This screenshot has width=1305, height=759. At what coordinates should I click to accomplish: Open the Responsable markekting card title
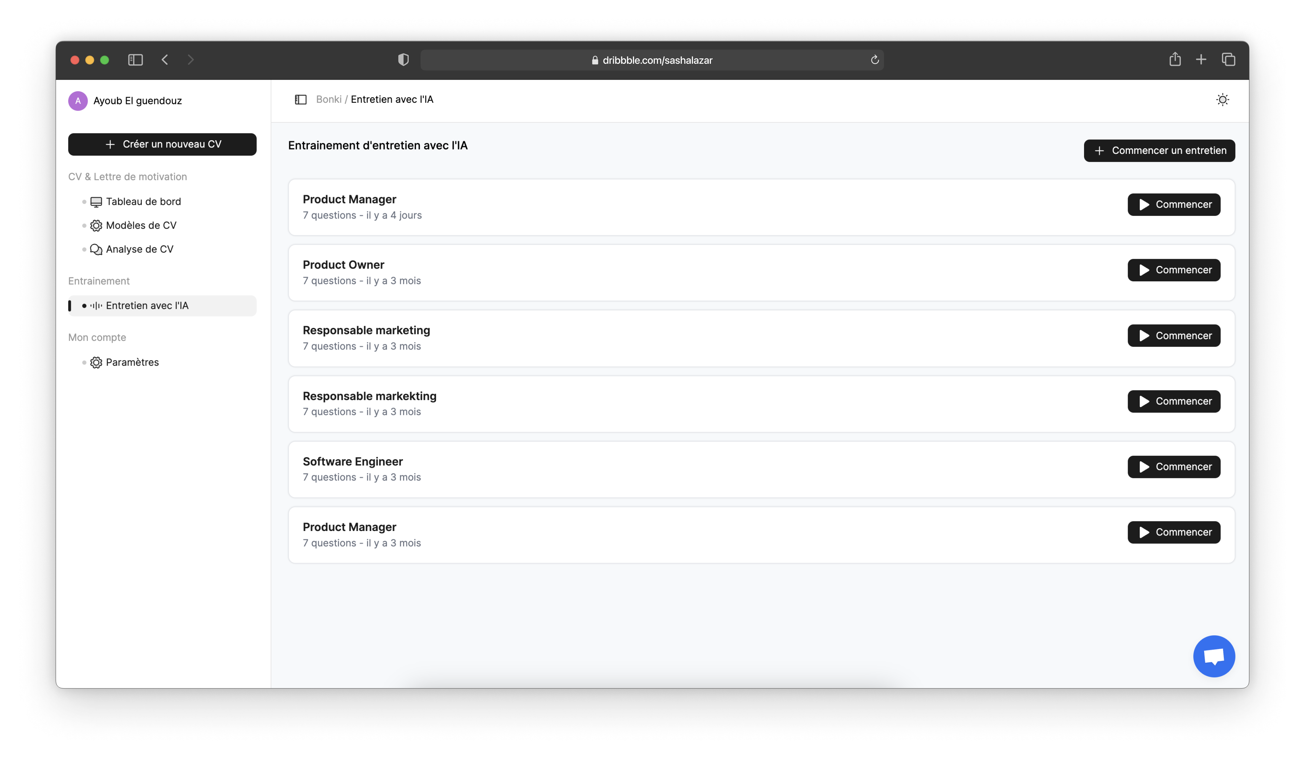tap(369, 396)
